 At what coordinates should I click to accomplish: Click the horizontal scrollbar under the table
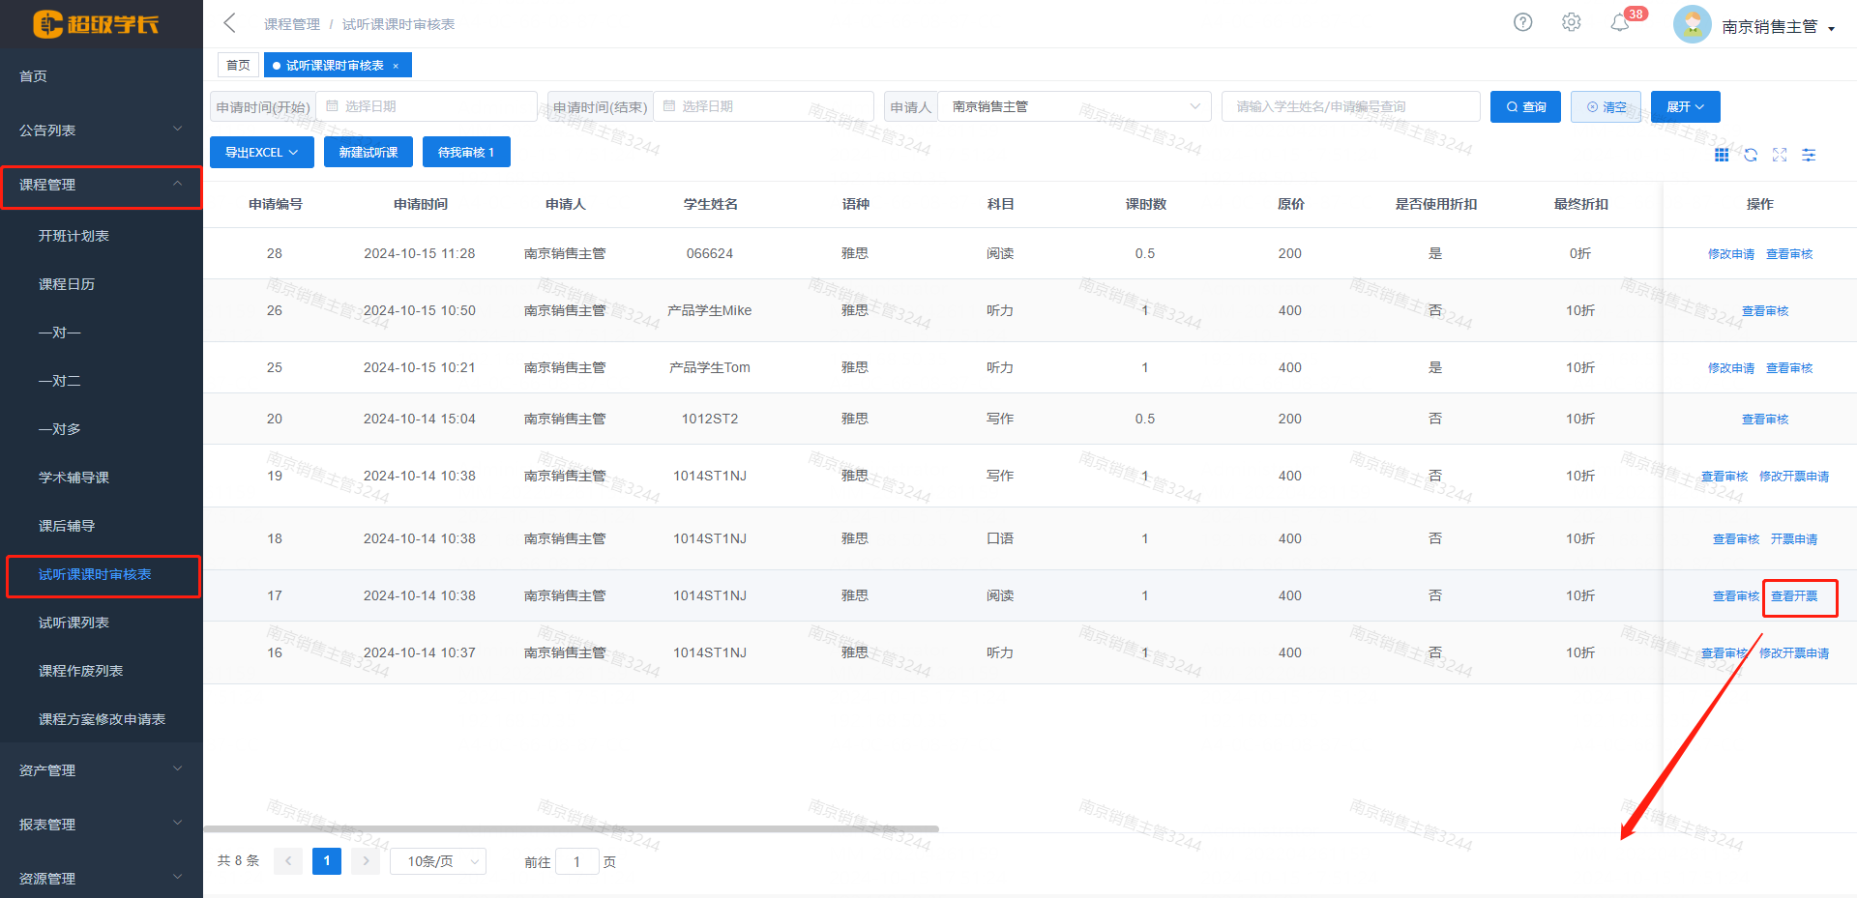571,828
